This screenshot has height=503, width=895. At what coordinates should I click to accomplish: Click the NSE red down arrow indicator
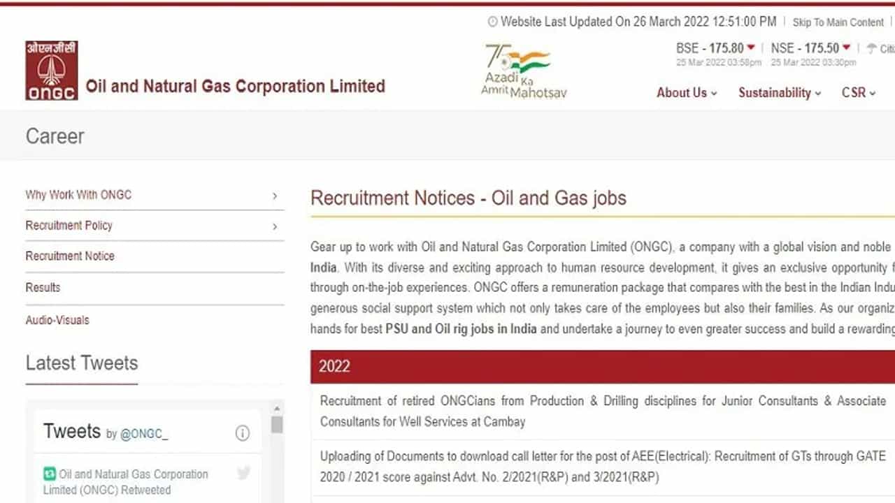coord(846,48)
